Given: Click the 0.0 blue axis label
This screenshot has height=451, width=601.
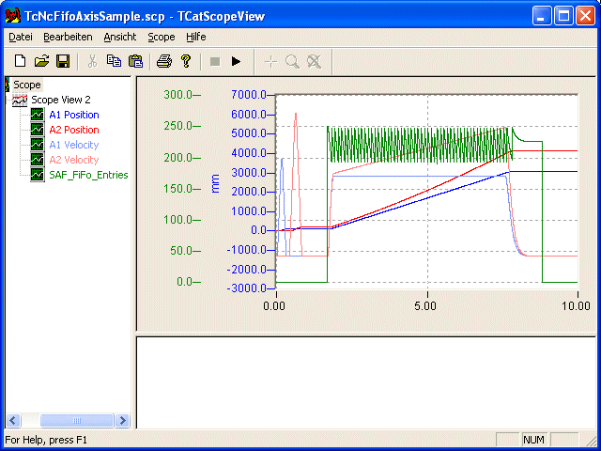Looking at the screenshot, I should [x=259, y=230].
